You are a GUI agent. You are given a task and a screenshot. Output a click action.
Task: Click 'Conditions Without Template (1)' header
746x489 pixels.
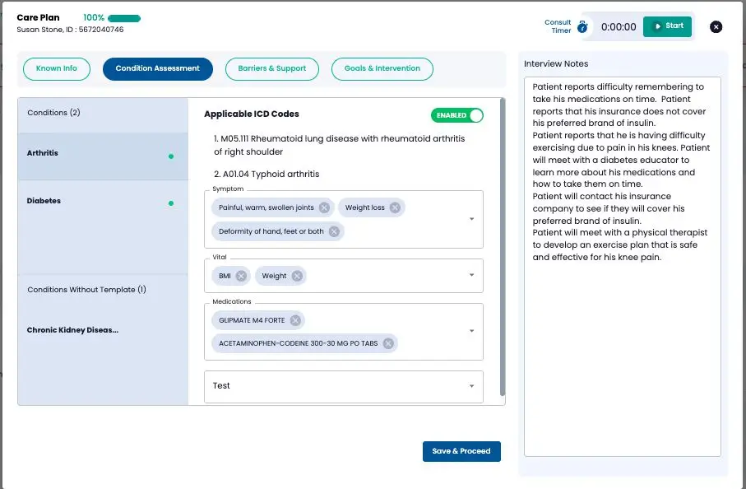point(86,290)
